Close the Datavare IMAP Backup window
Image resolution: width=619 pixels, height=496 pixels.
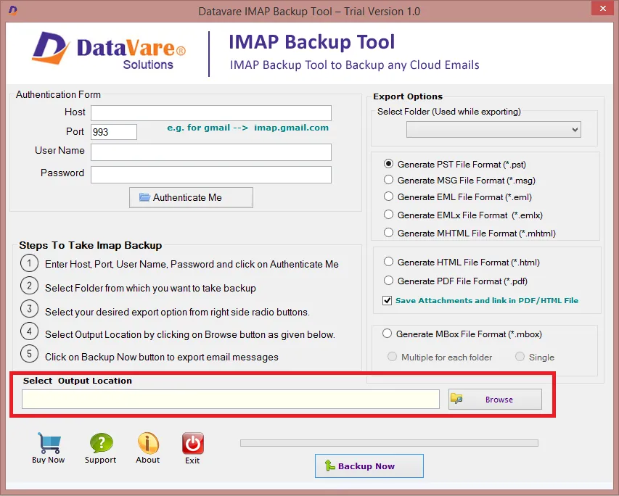pyautogui.click(x=603, y=8)
